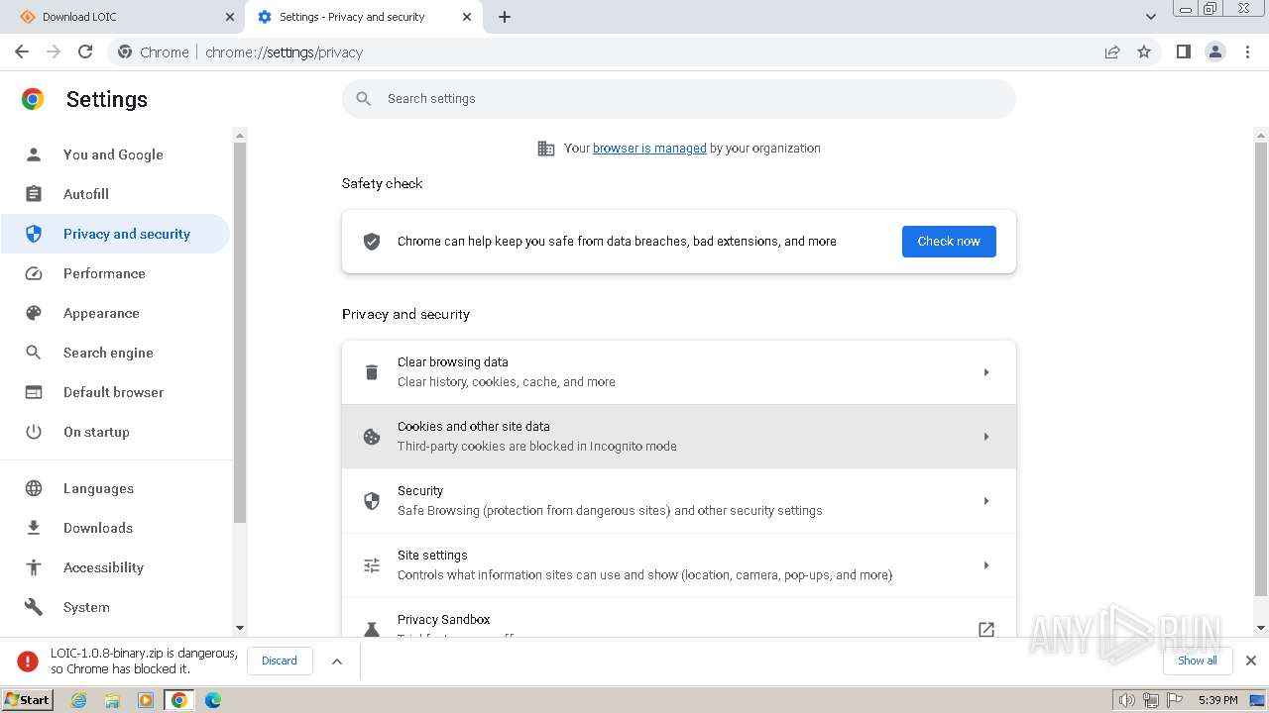Viewport: 1269px width, 713px height.
Task: Click the volume icon in system tray
Action: tap(1127, 700)
